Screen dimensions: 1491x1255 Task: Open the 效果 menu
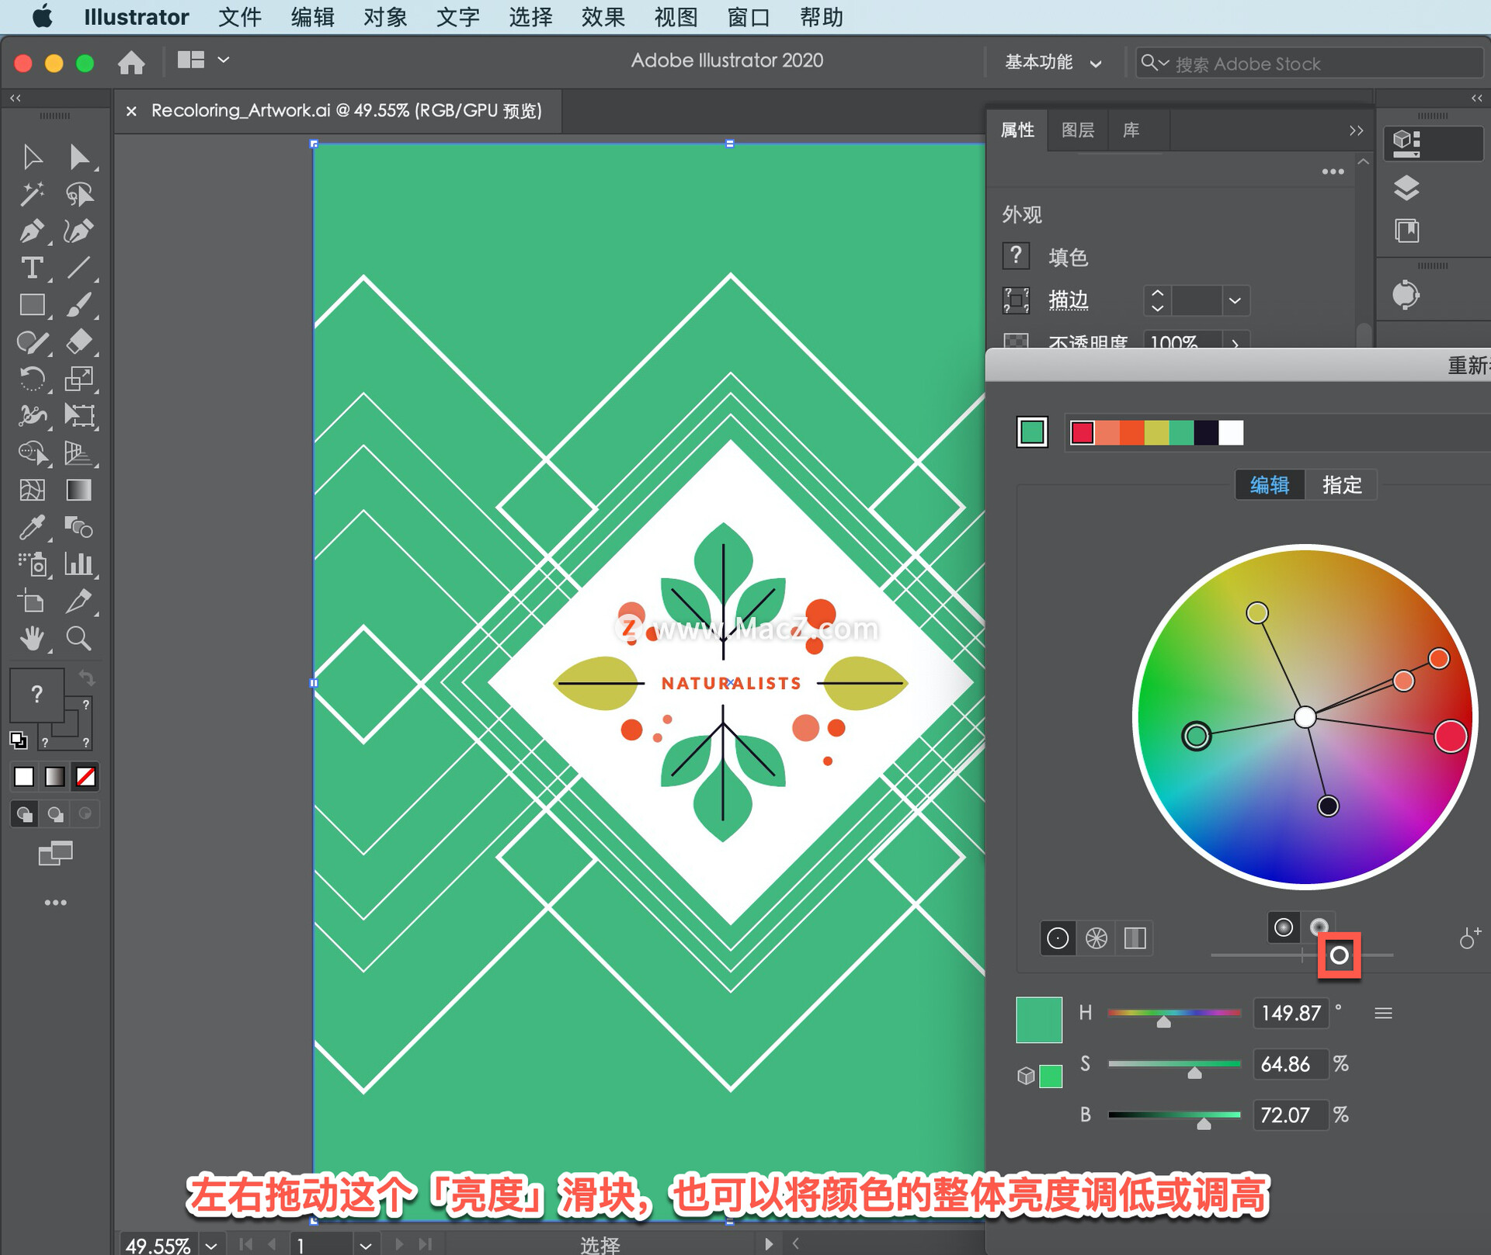603,16
